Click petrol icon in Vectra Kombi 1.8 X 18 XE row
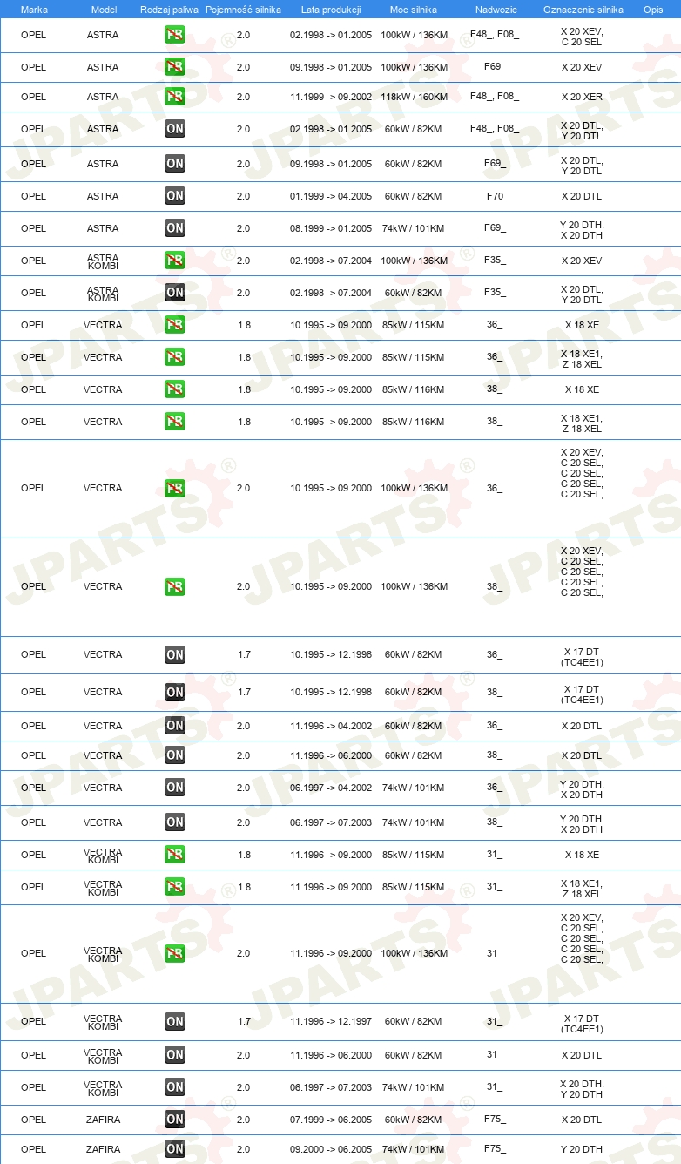 pyautogui.click(x=175, y=855)
